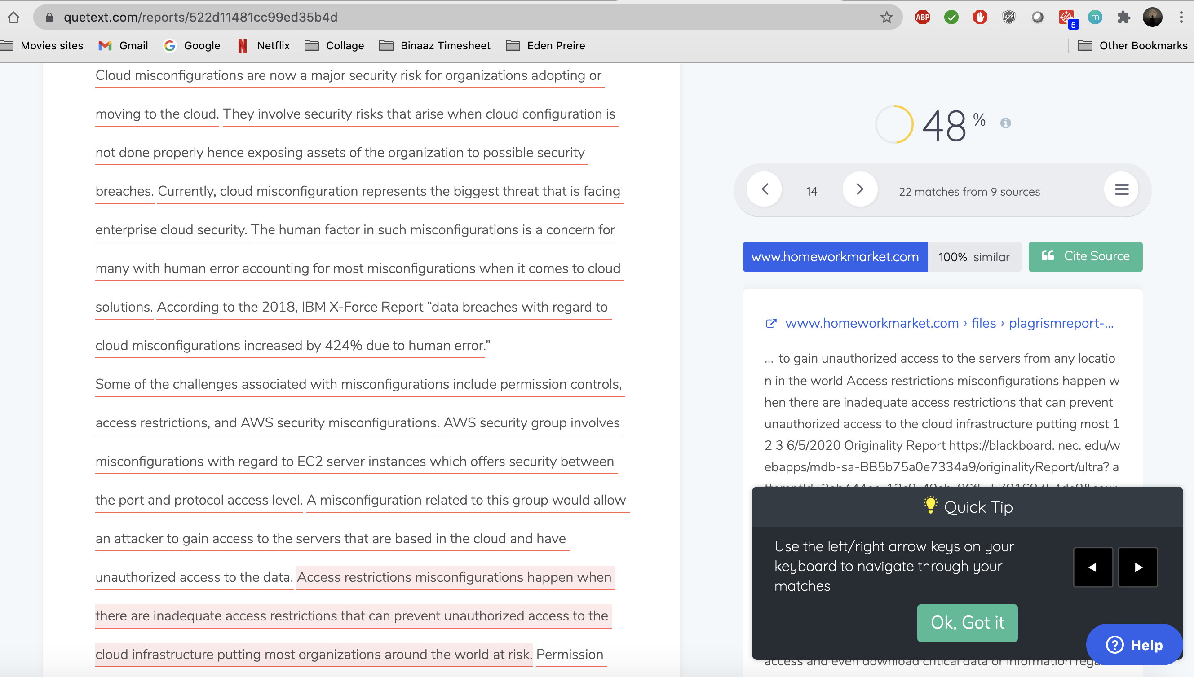Open the Movies sites bookmark folder
The width and height of the screenshot is (1194, 677).
coord(42,46)
